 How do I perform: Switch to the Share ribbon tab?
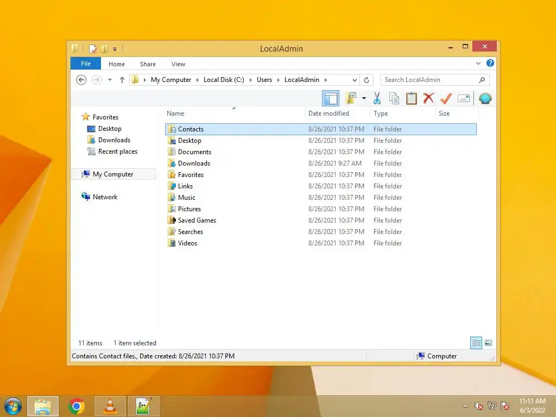click(x=148, y=64)
